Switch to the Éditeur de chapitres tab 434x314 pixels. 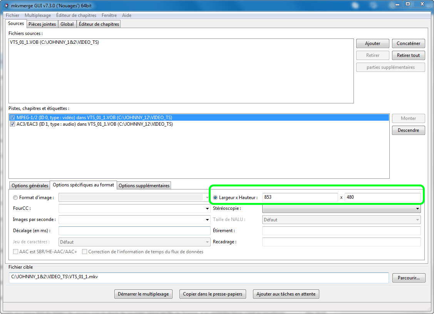point(99,24)
